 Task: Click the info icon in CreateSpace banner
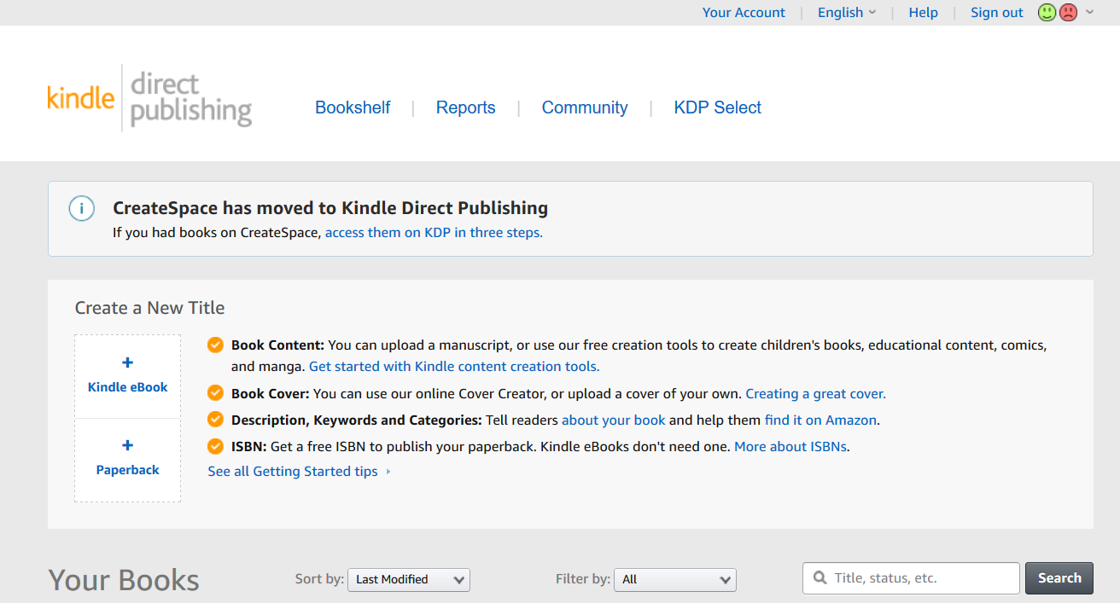[x=82, y=208]
